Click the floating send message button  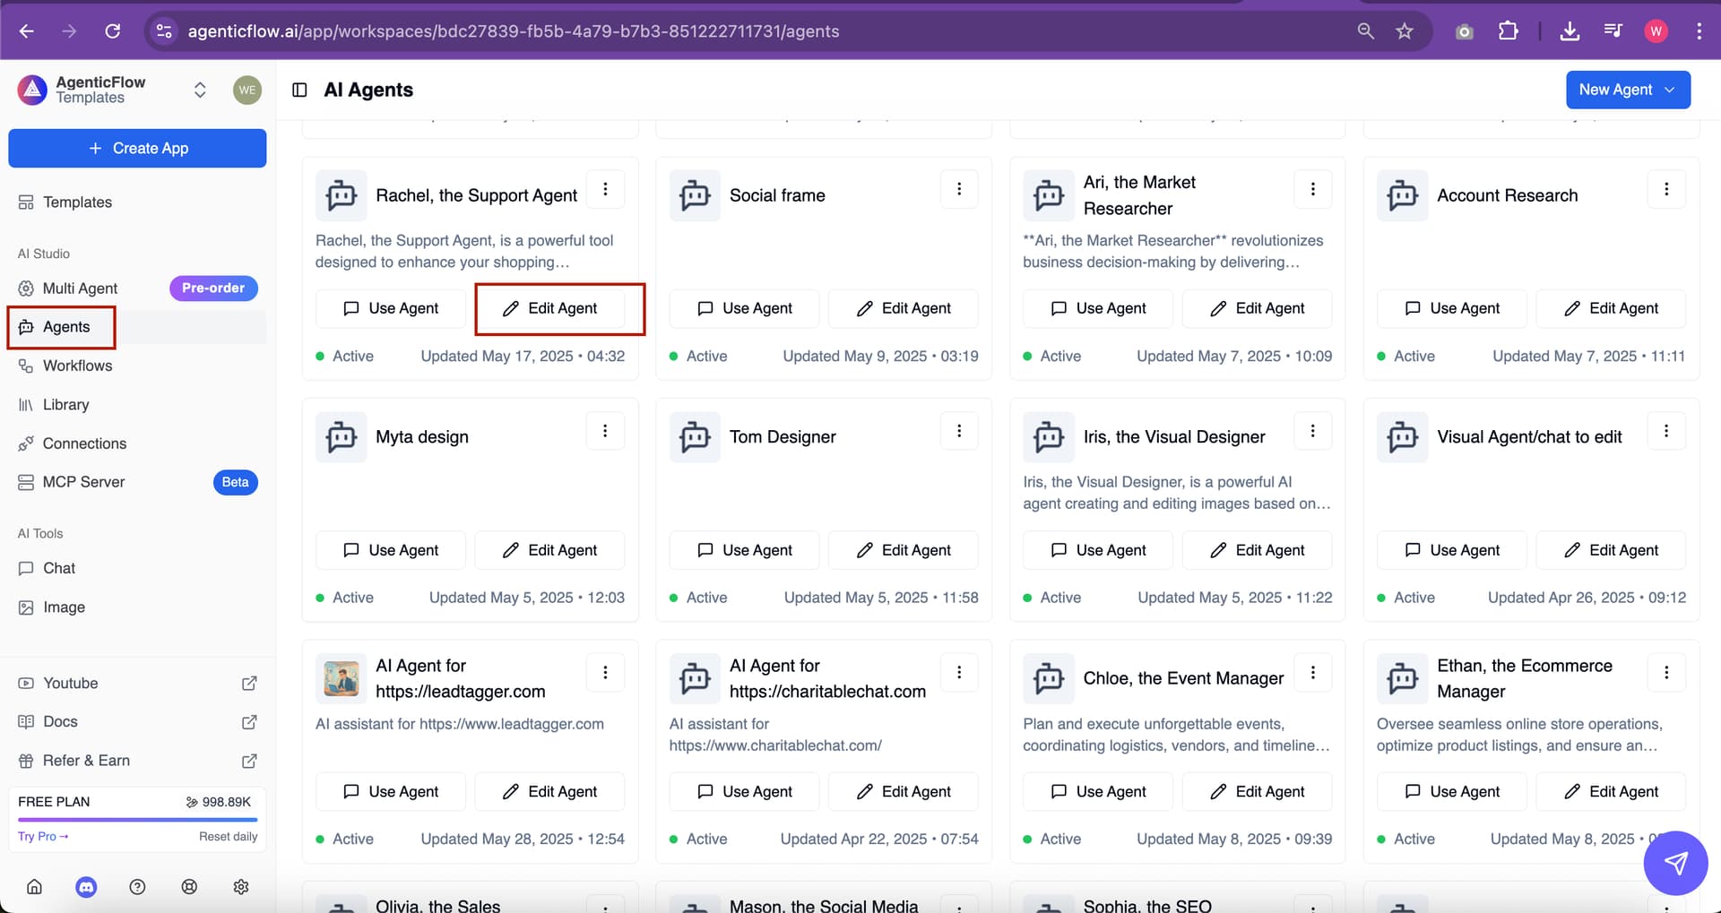tap(1674, 863)
